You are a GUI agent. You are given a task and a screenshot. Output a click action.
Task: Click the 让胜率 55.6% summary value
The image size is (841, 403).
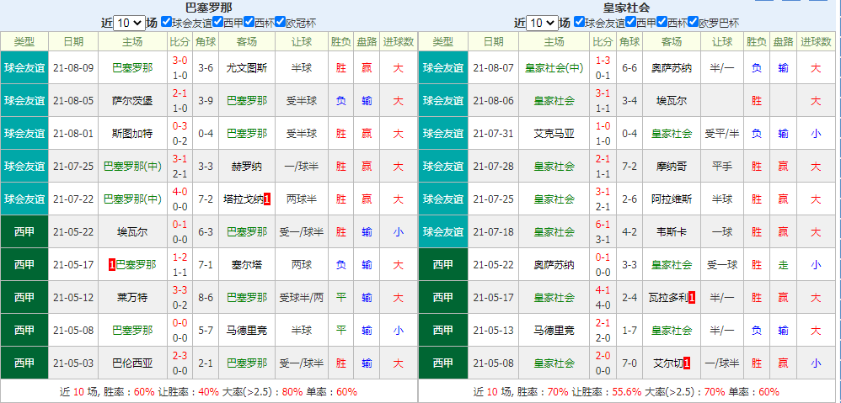tap(626, 392)
